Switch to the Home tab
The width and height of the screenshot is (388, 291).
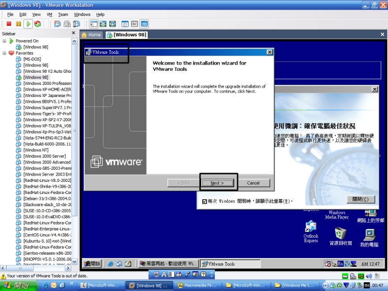[x=91, y=35]
